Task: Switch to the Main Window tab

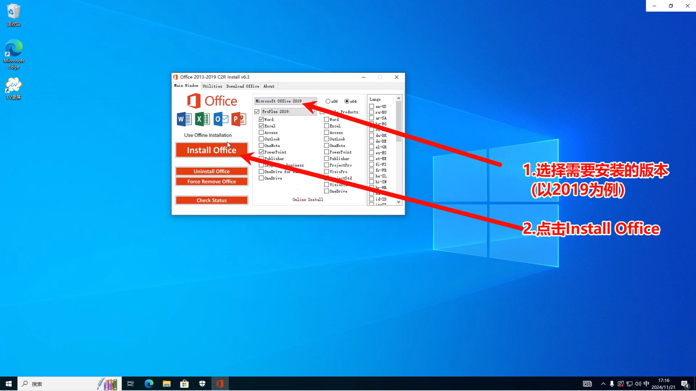Action: click(x=186, y=86)
